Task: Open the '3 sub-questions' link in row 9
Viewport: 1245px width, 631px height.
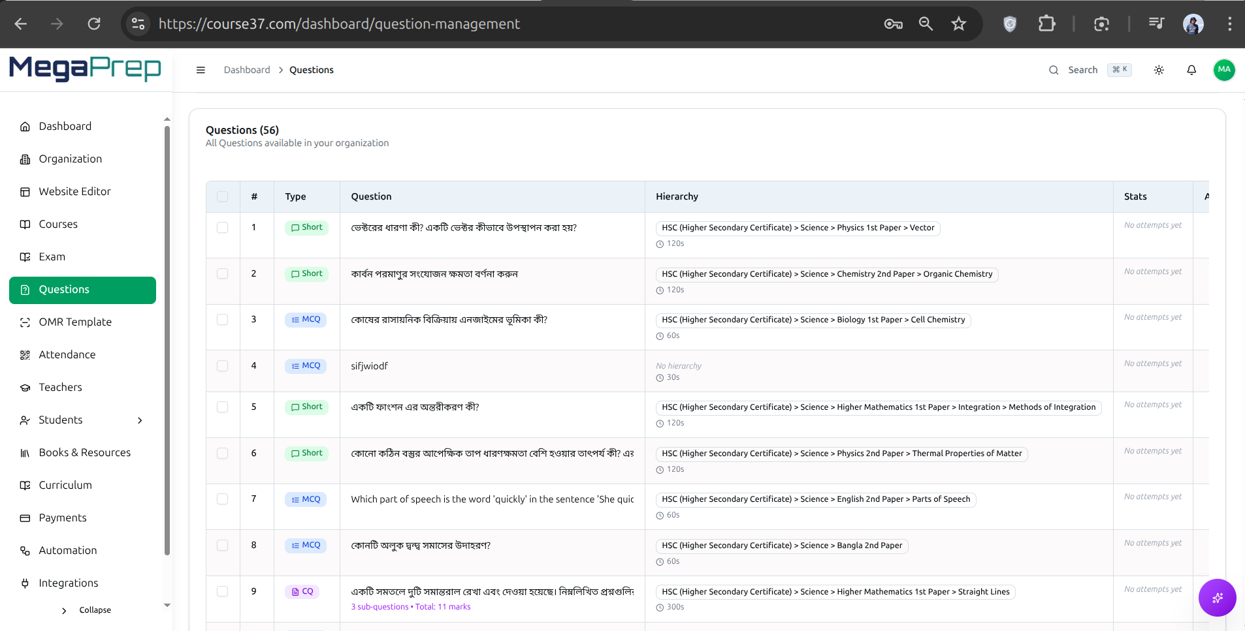Action: 380,607
